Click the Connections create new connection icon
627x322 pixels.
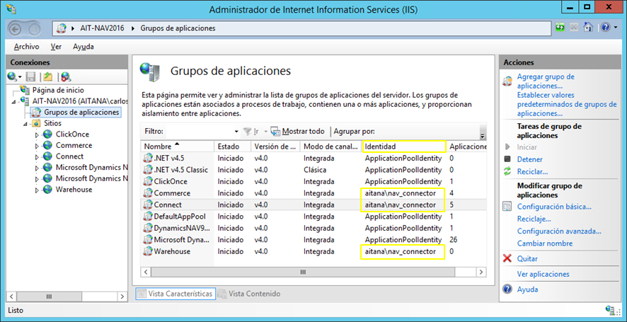pos(12,76)
